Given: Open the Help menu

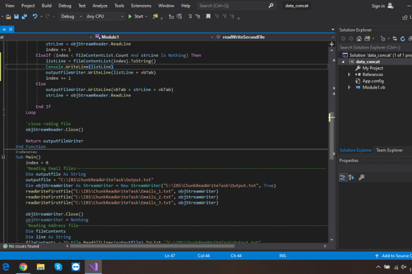Looking at the screenshot, I should 185,6.
